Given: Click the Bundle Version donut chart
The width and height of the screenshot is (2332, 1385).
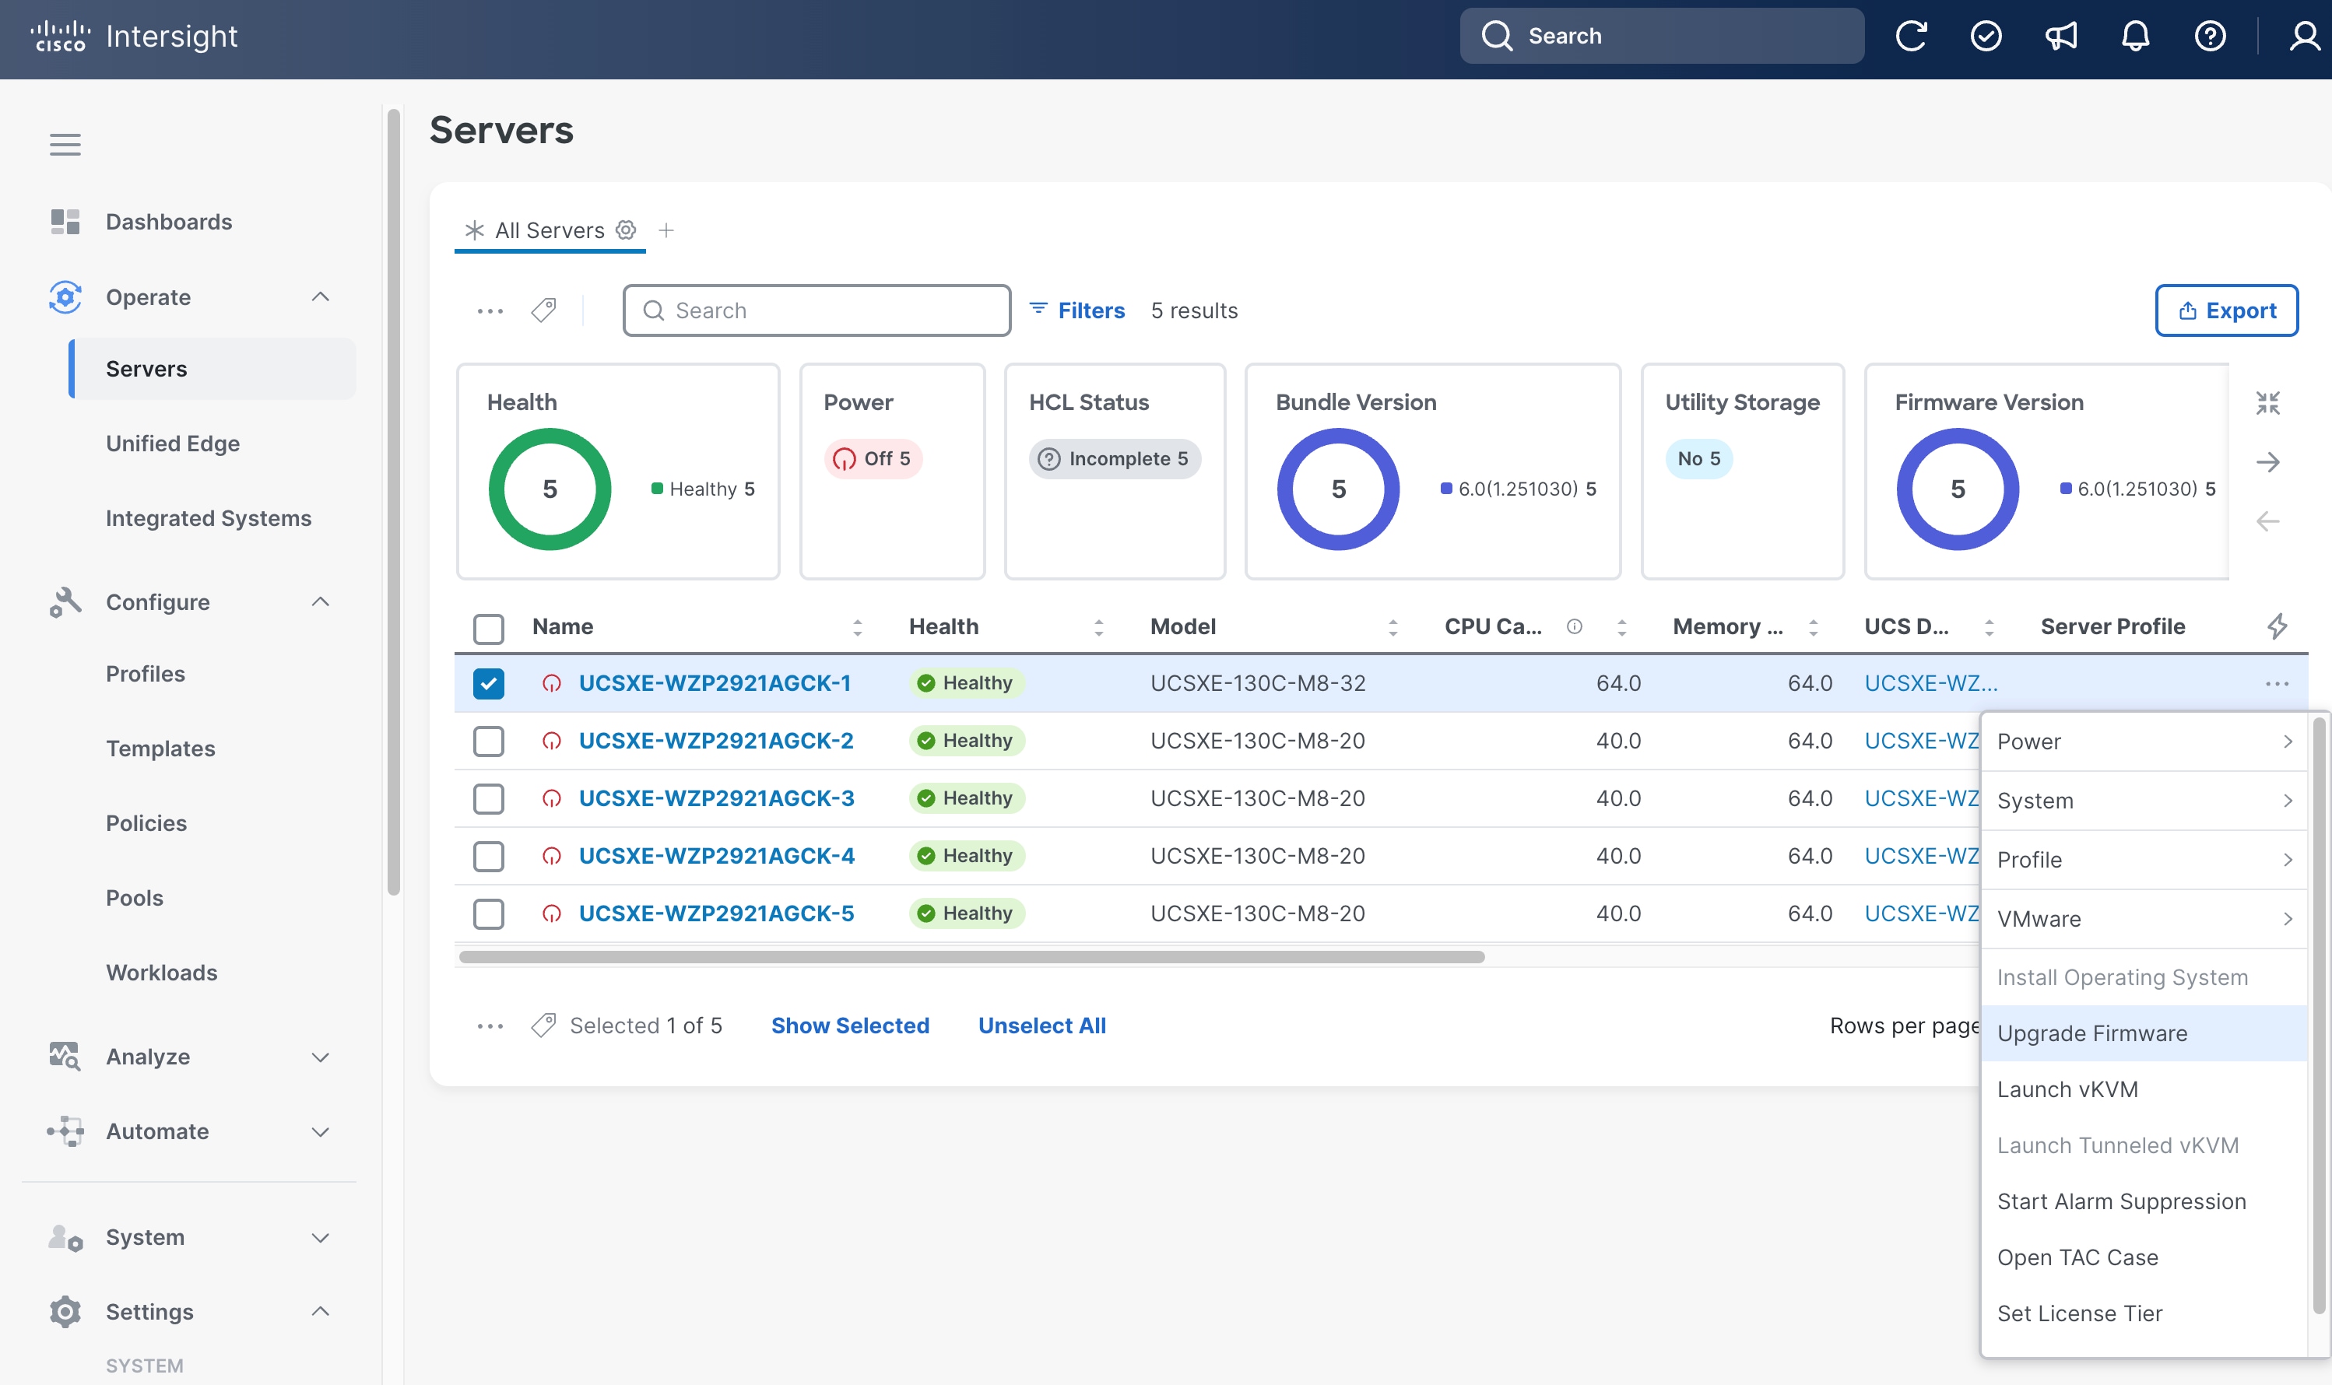Looking at the screenshot, I should [1338, 489].
